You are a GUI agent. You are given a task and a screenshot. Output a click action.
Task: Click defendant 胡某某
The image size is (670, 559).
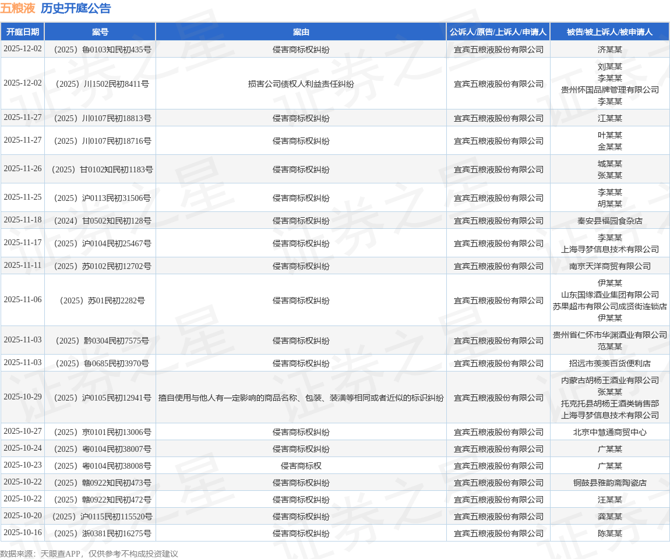[610, 204]
